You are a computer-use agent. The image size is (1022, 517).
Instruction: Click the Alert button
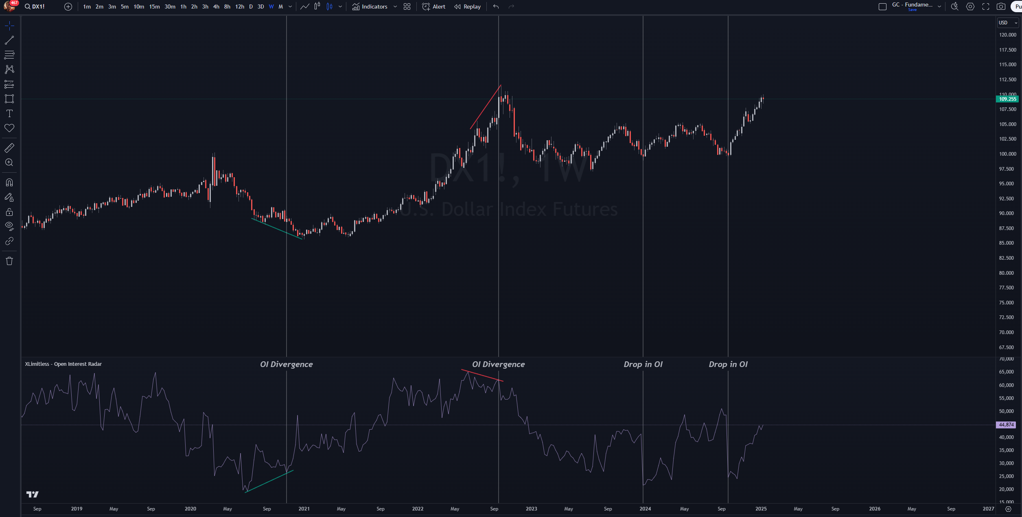point(434,7)
